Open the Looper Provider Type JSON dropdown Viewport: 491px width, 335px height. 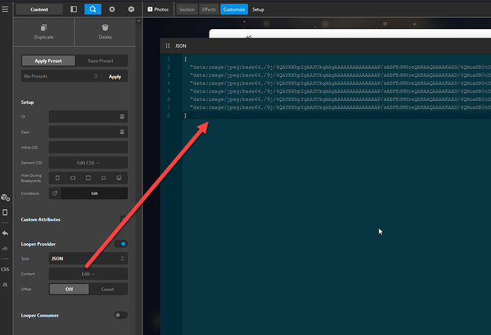88,258
